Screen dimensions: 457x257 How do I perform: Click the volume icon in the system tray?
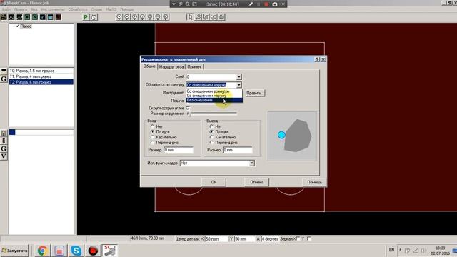coord(423,251)
